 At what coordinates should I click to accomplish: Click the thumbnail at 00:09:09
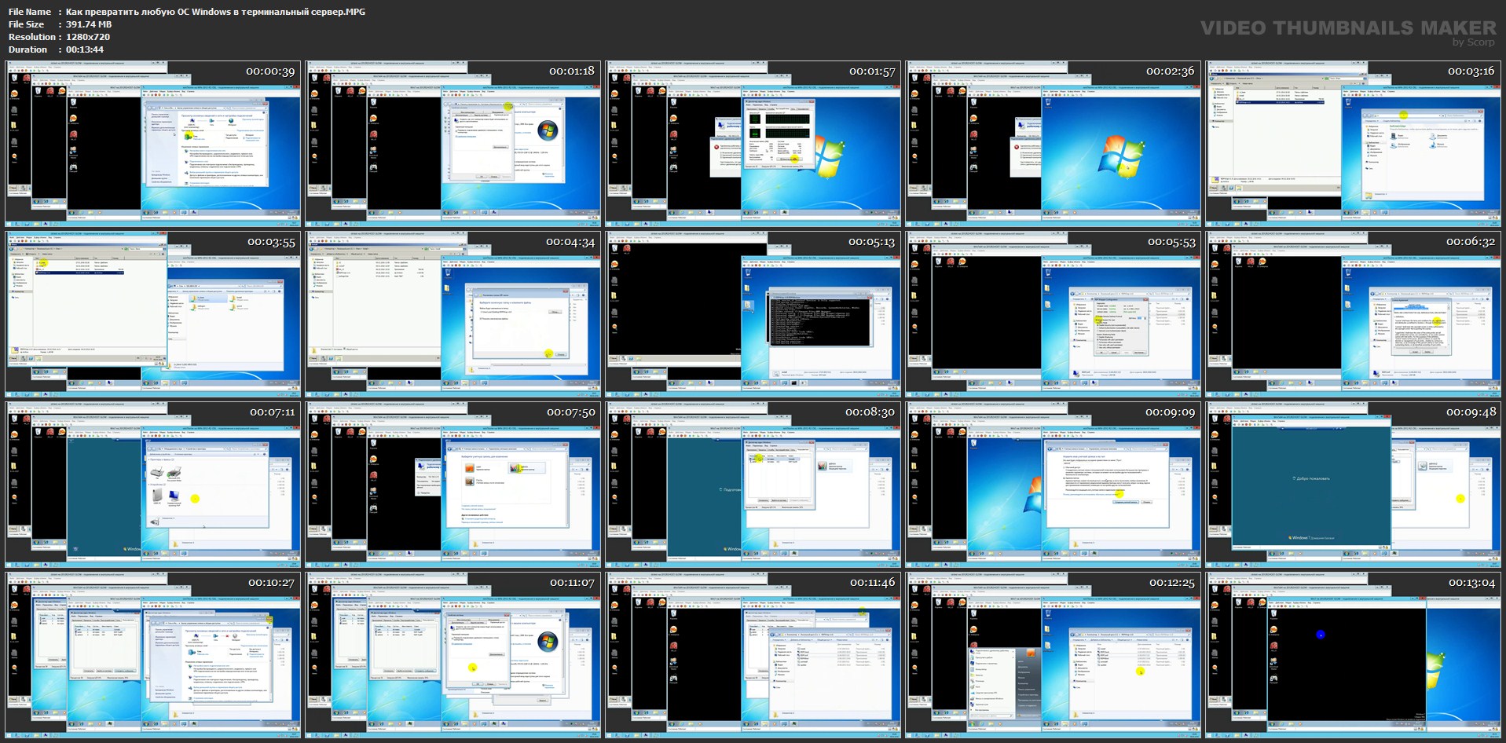click(1053, 485)
